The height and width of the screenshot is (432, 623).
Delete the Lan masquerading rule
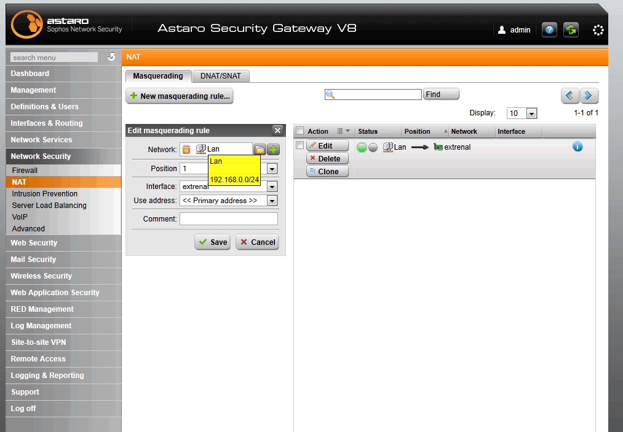(327, 158)
